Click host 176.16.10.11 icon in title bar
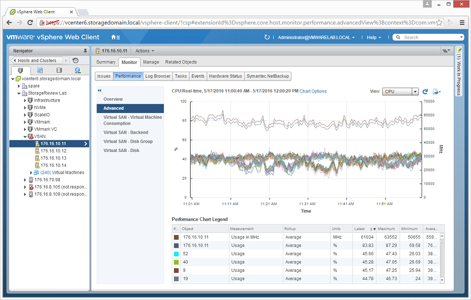This screenshot has width=471, height=300. [98, 51]
